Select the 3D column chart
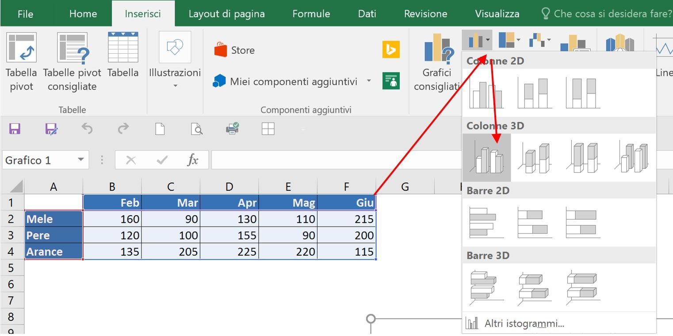The height and width of the screenshot is (336, 673). click(x=631, y=158)
